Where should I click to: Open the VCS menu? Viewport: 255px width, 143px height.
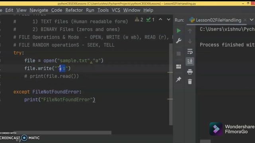tap(116, 10)
